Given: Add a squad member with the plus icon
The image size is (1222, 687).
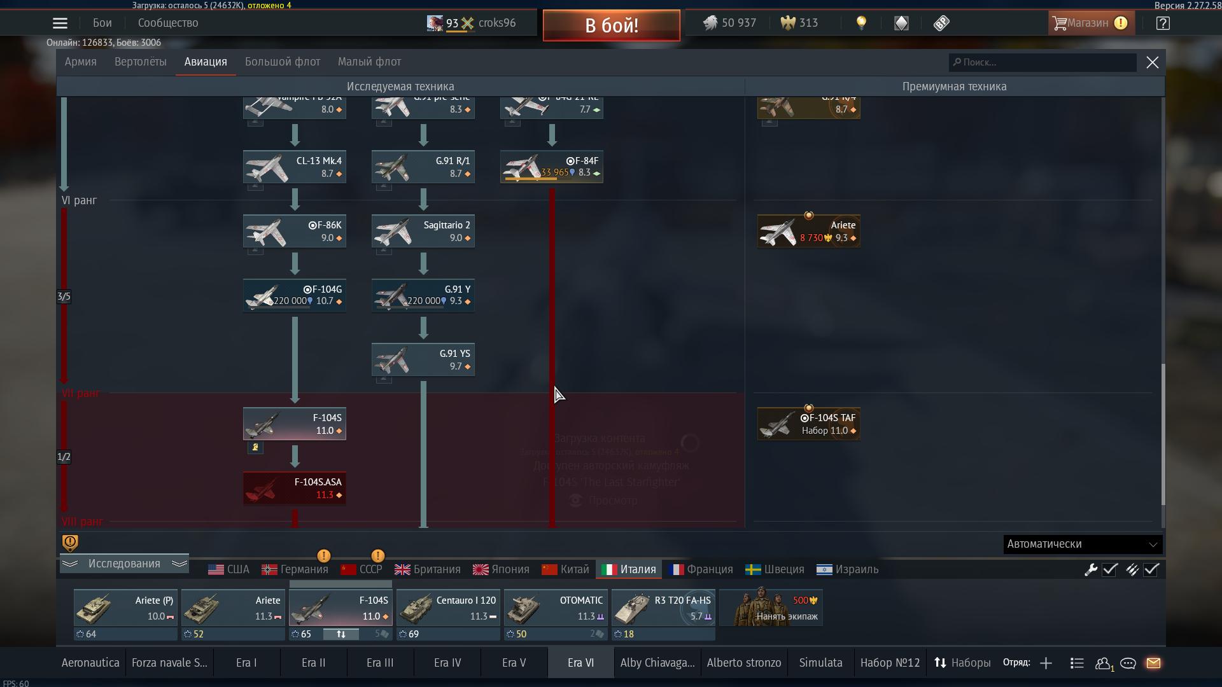Looking at the screenshot, I should point(1046,663).
